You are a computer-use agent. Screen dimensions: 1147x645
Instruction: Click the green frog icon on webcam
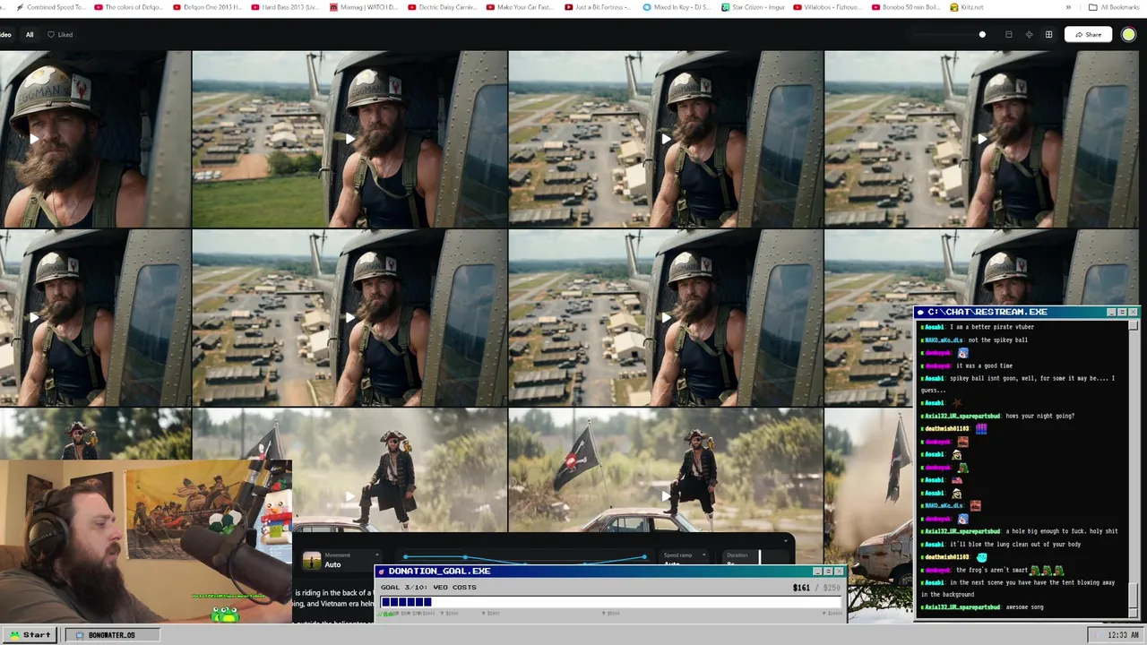tap(225, 614)
